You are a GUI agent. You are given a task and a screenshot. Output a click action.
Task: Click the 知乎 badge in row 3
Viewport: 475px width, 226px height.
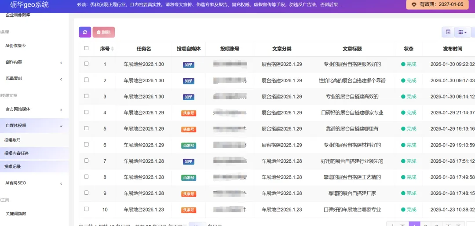[x=188, y=97]
